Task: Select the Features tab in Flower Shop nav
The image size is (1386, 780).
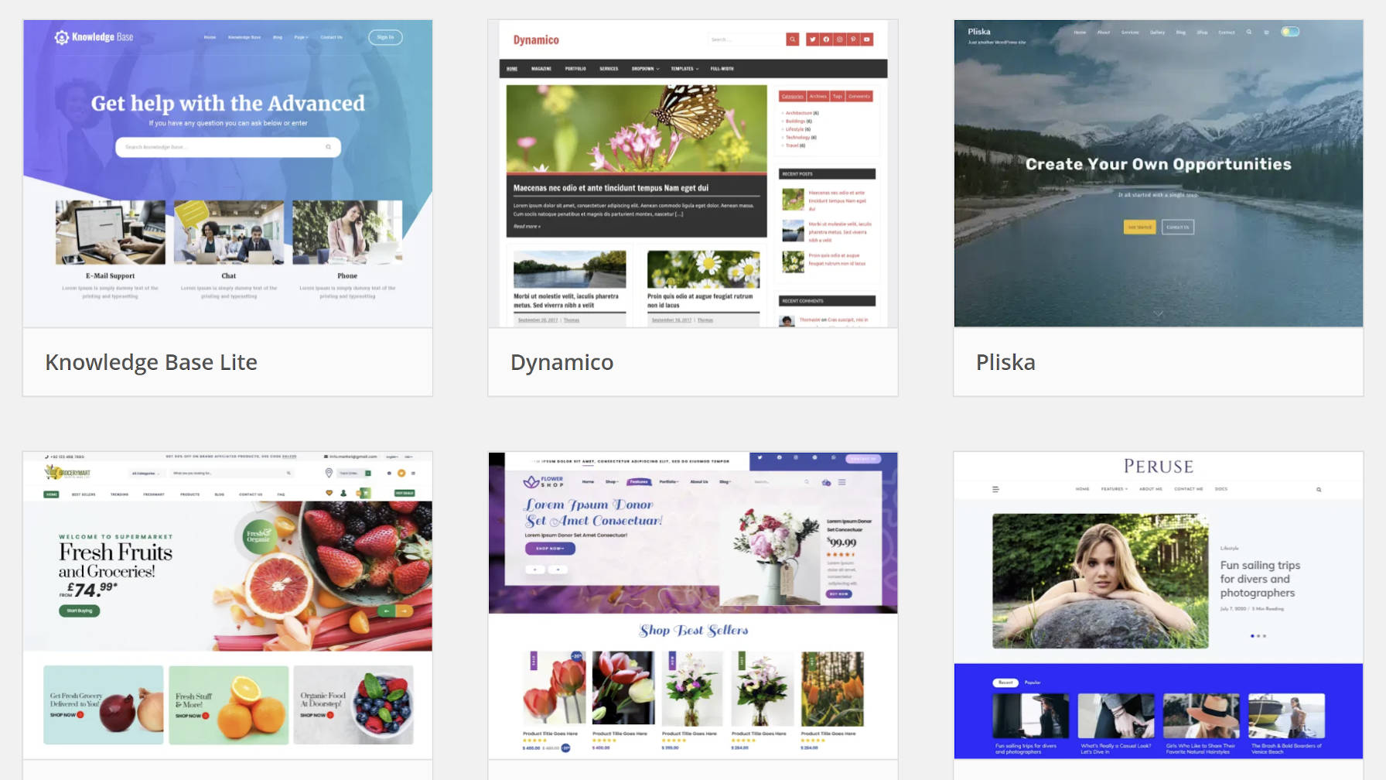Action: [639, 481]
